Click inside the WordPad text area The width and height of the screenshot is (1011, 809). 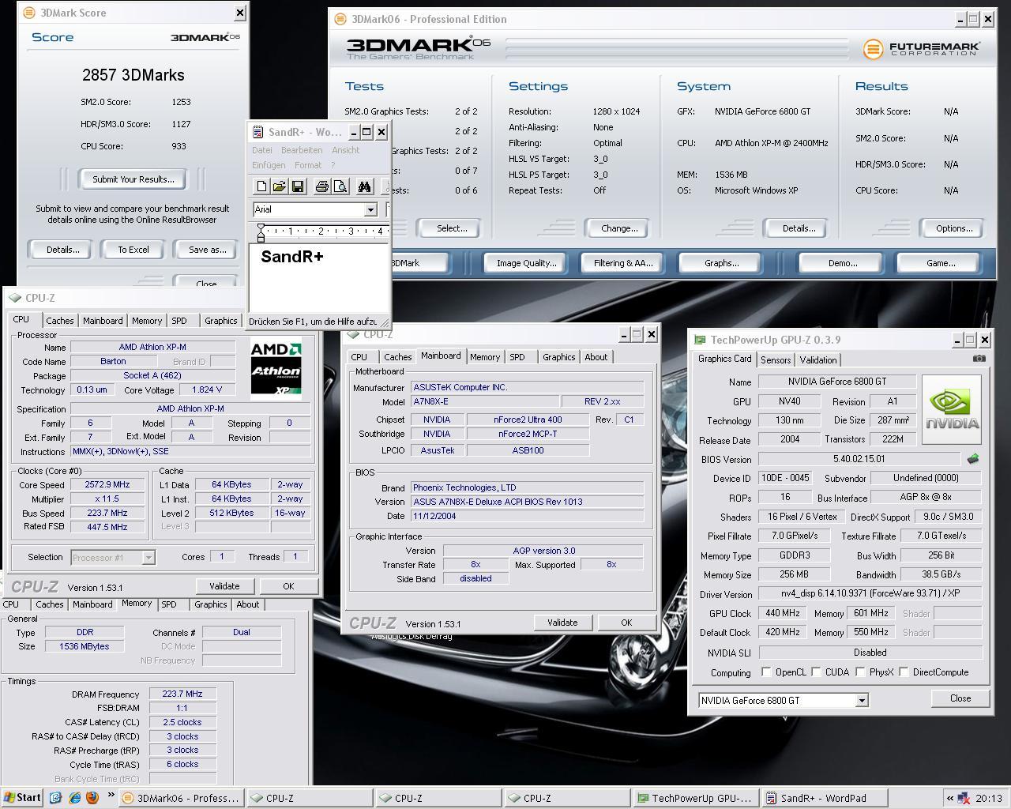(319, 278)
